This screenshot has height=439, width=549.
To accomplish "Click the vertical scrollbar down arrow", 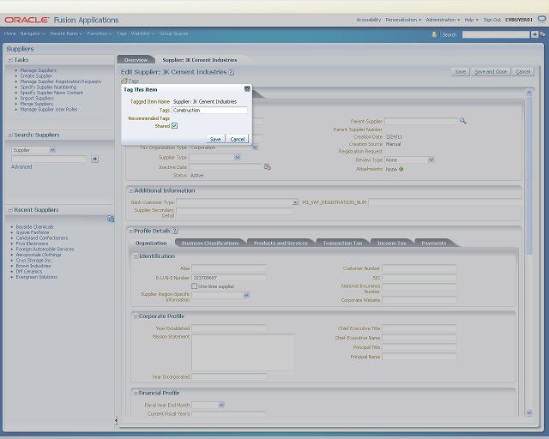I will tap(529, 412).
